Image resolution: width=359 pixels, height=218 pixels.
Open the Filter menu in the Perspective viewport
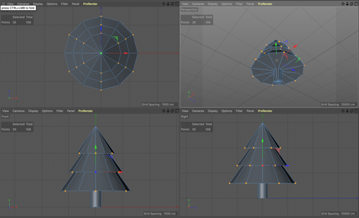tap(239, 4)
